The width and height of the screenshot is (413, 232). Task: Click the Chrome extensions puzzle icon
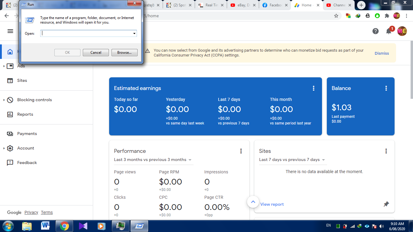[387, 16]
